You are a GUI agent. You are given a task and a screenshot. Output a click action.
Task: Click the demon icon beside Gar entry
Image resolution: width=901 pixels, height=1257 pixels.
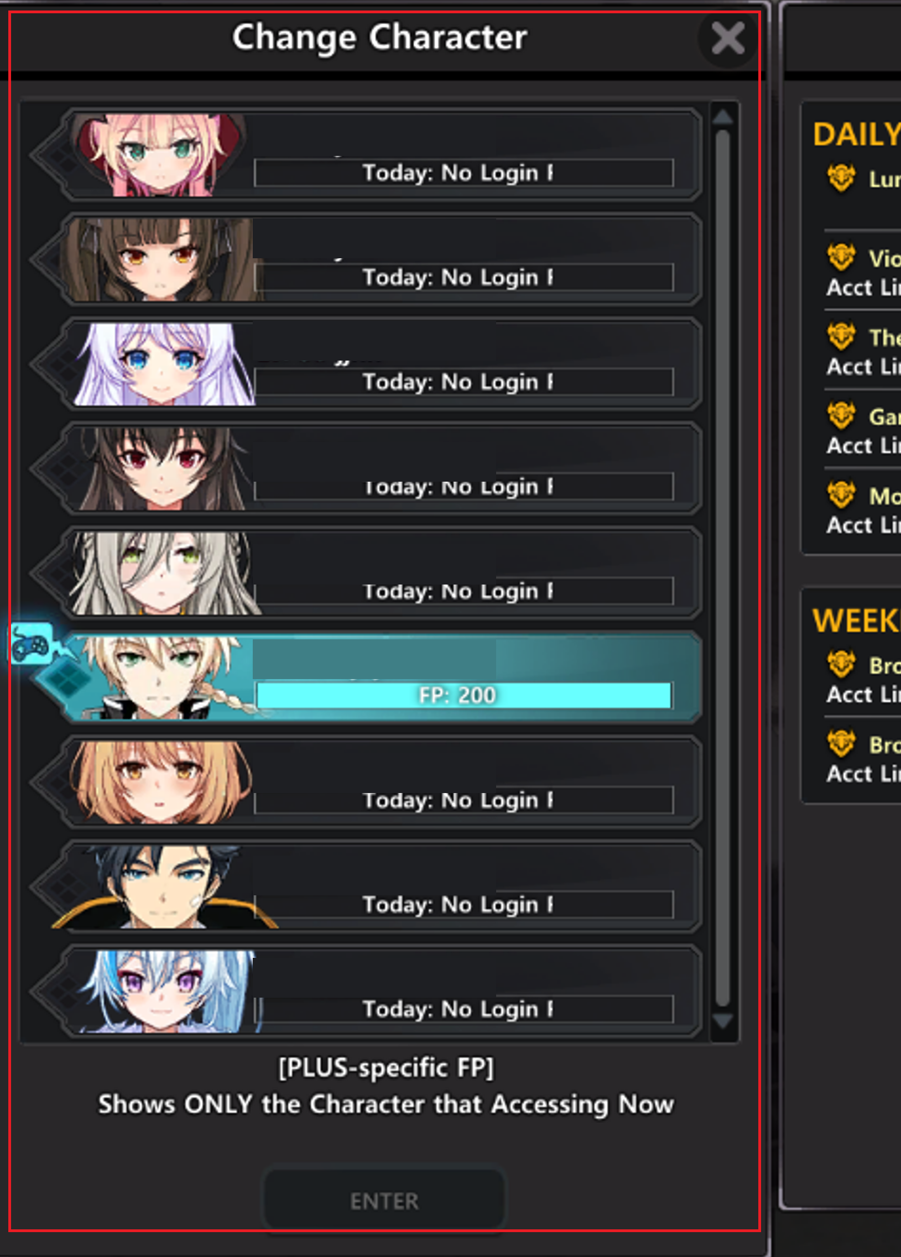pyautogui.click(x=842, y=416)
